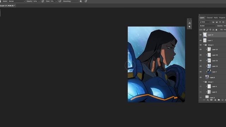Filter layers by pixel layers icon
This screenshot has width=226, height=127.
(x=213, y=22)
